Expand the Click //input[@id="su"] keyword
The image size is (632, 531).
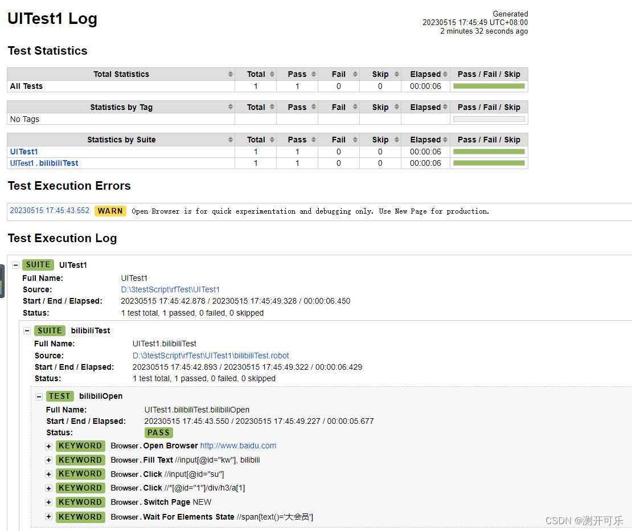[x=49, y=475]
